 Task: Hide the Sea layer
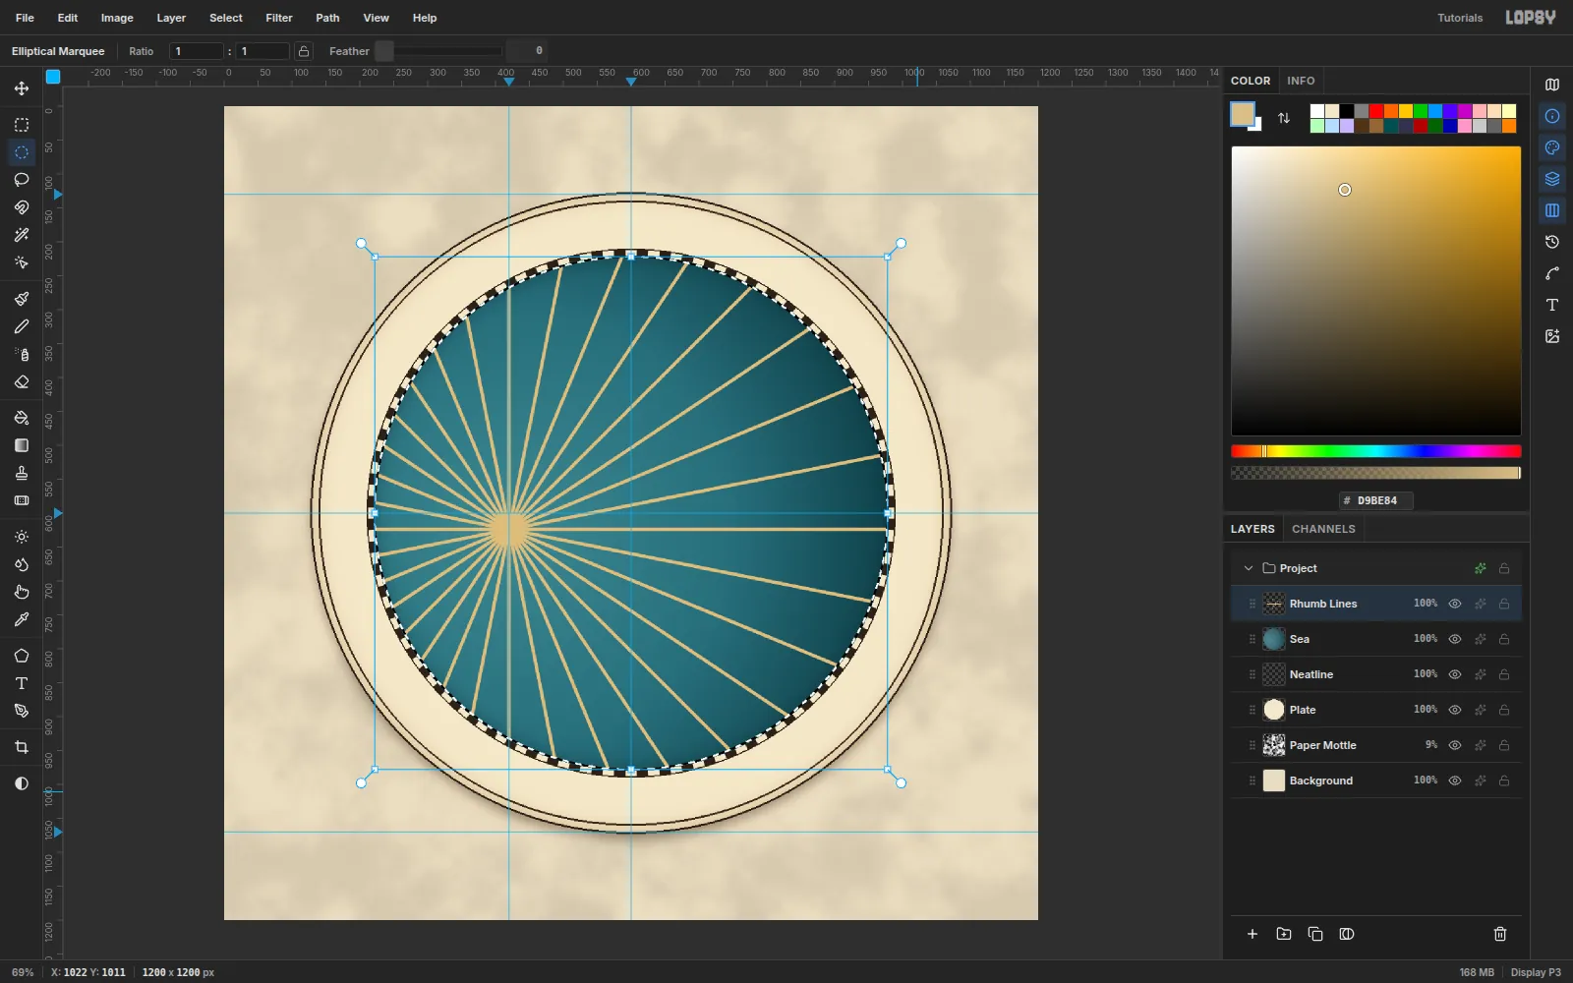coord(1455,639)
